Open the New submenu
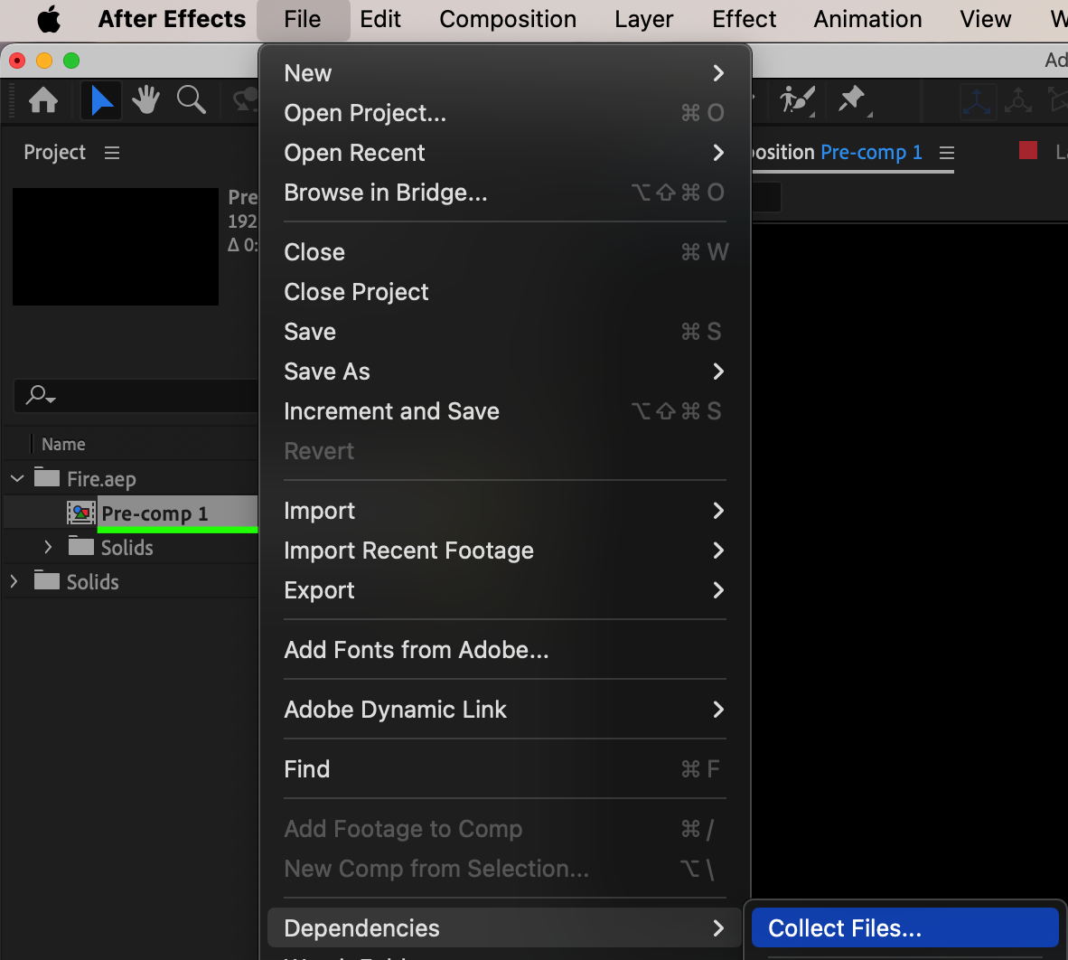Screen dimensions: 1068x960 pos(505,73)
